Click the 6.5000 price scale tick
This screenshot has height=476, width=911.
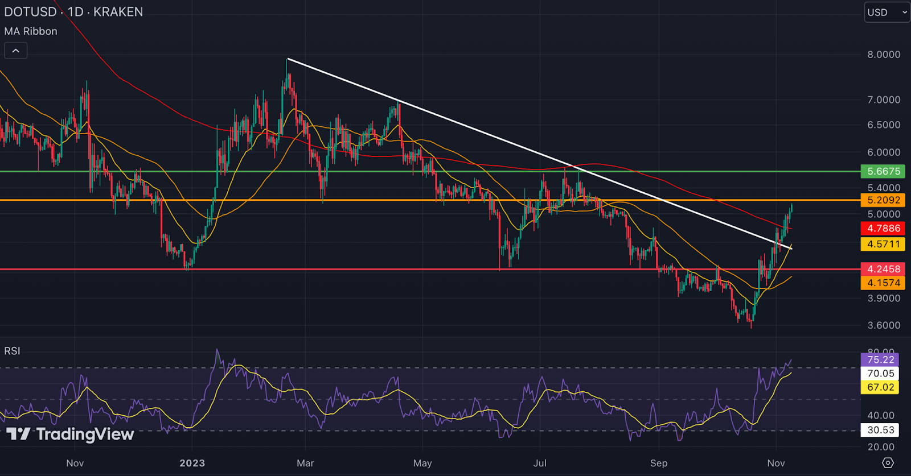884,125
